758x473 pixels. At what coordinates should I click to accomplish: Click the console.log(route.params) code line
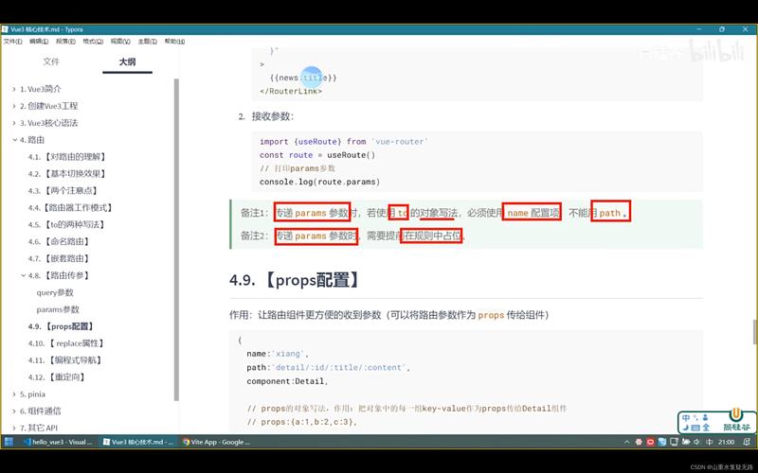(x=319, y=182)
